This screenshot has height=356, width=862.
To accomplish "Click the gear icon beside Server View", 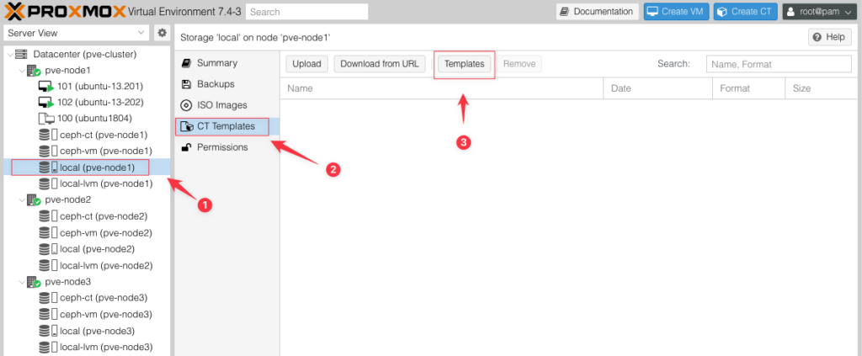I will point(162,33).
